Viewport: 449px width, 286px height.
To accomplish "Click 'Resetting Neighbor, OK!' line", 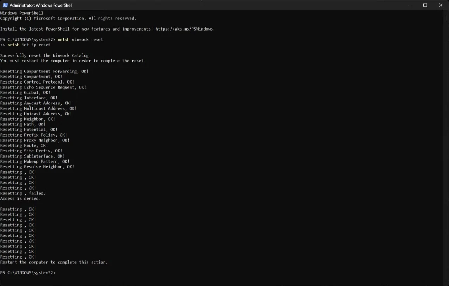I will point(28,119).
